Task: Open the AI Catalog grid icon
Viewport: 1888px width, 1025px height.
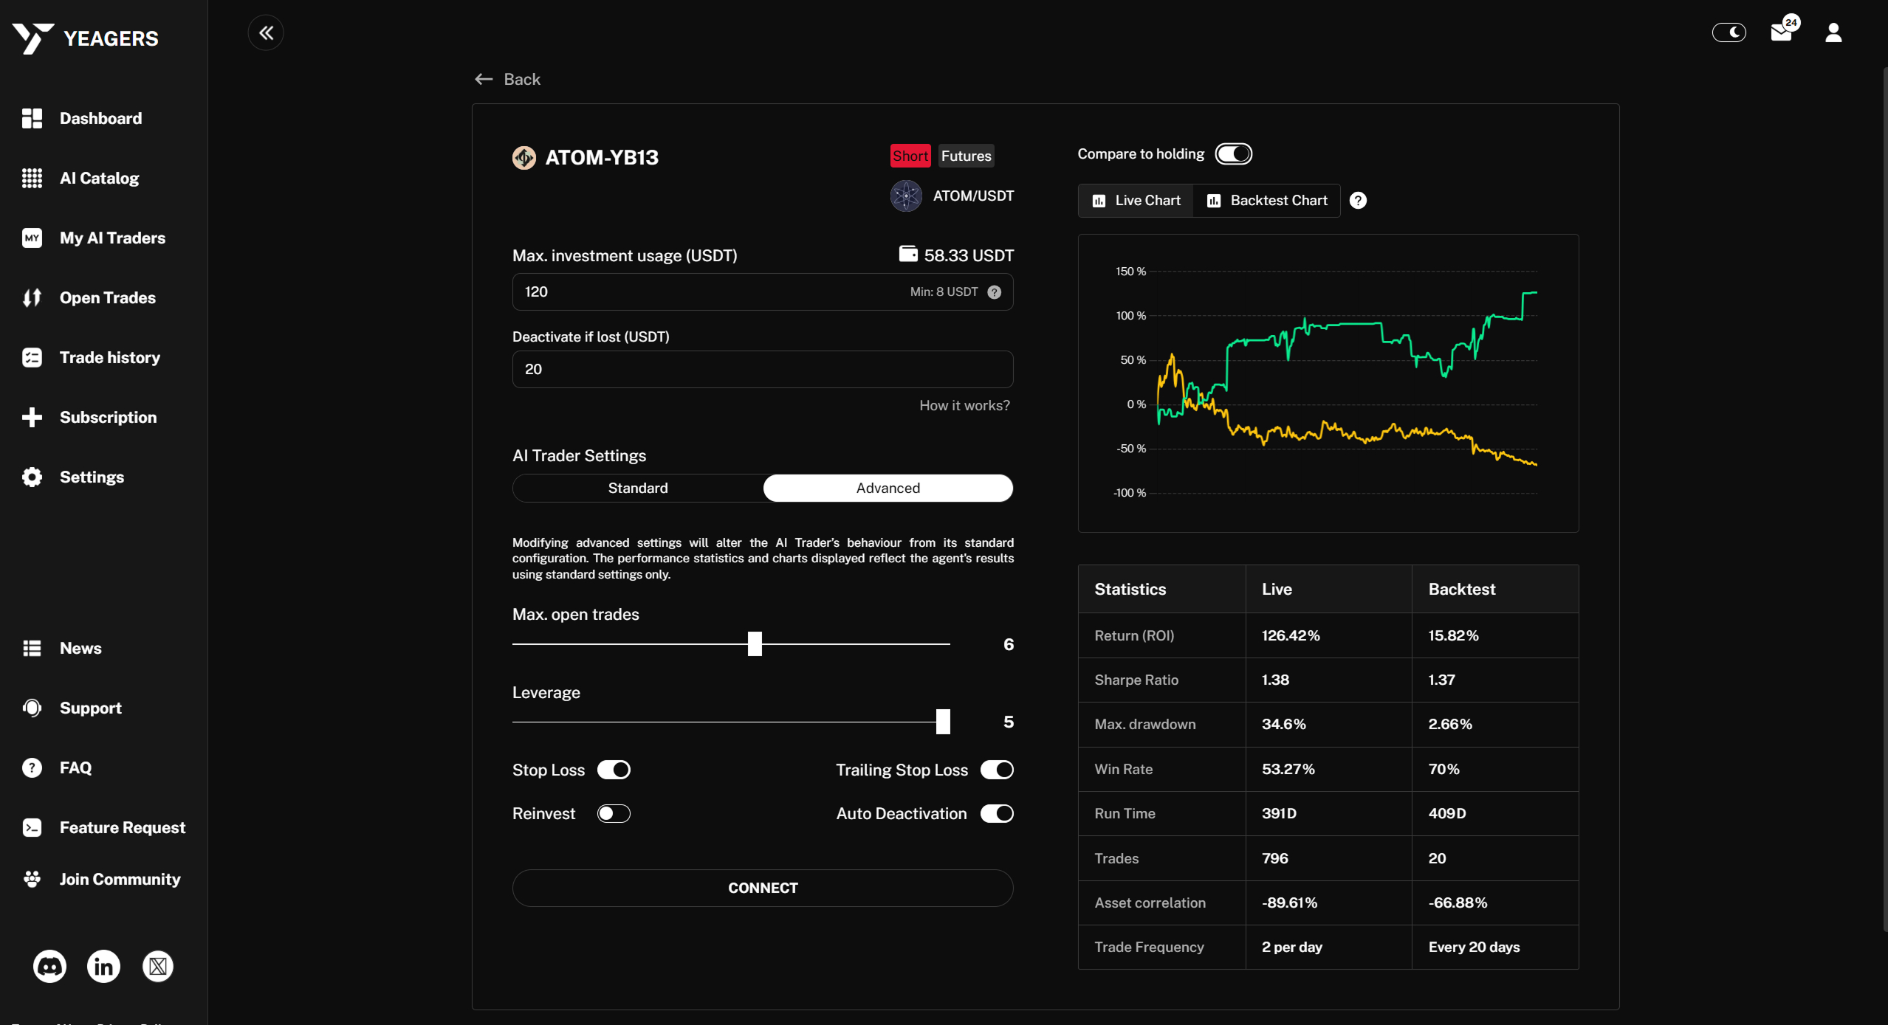Action: pyautogui.click(x=32, y=178)
